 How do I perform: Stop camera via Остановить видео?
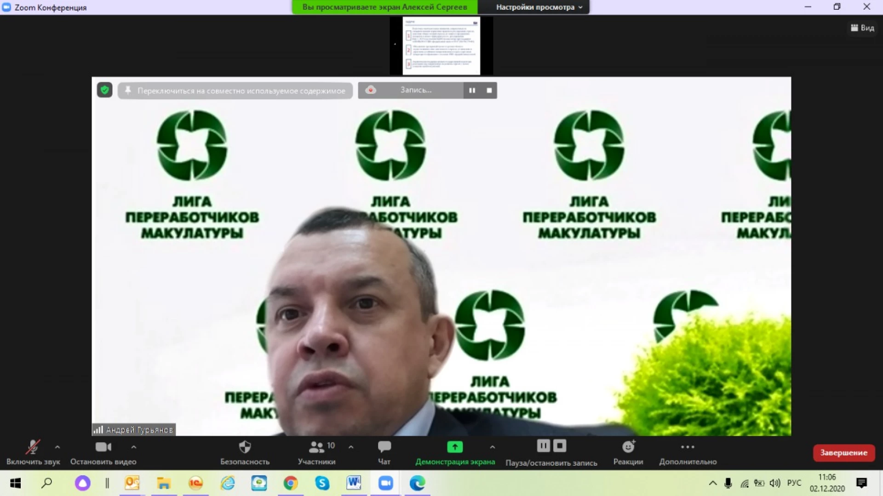click(x=103, y=453)
